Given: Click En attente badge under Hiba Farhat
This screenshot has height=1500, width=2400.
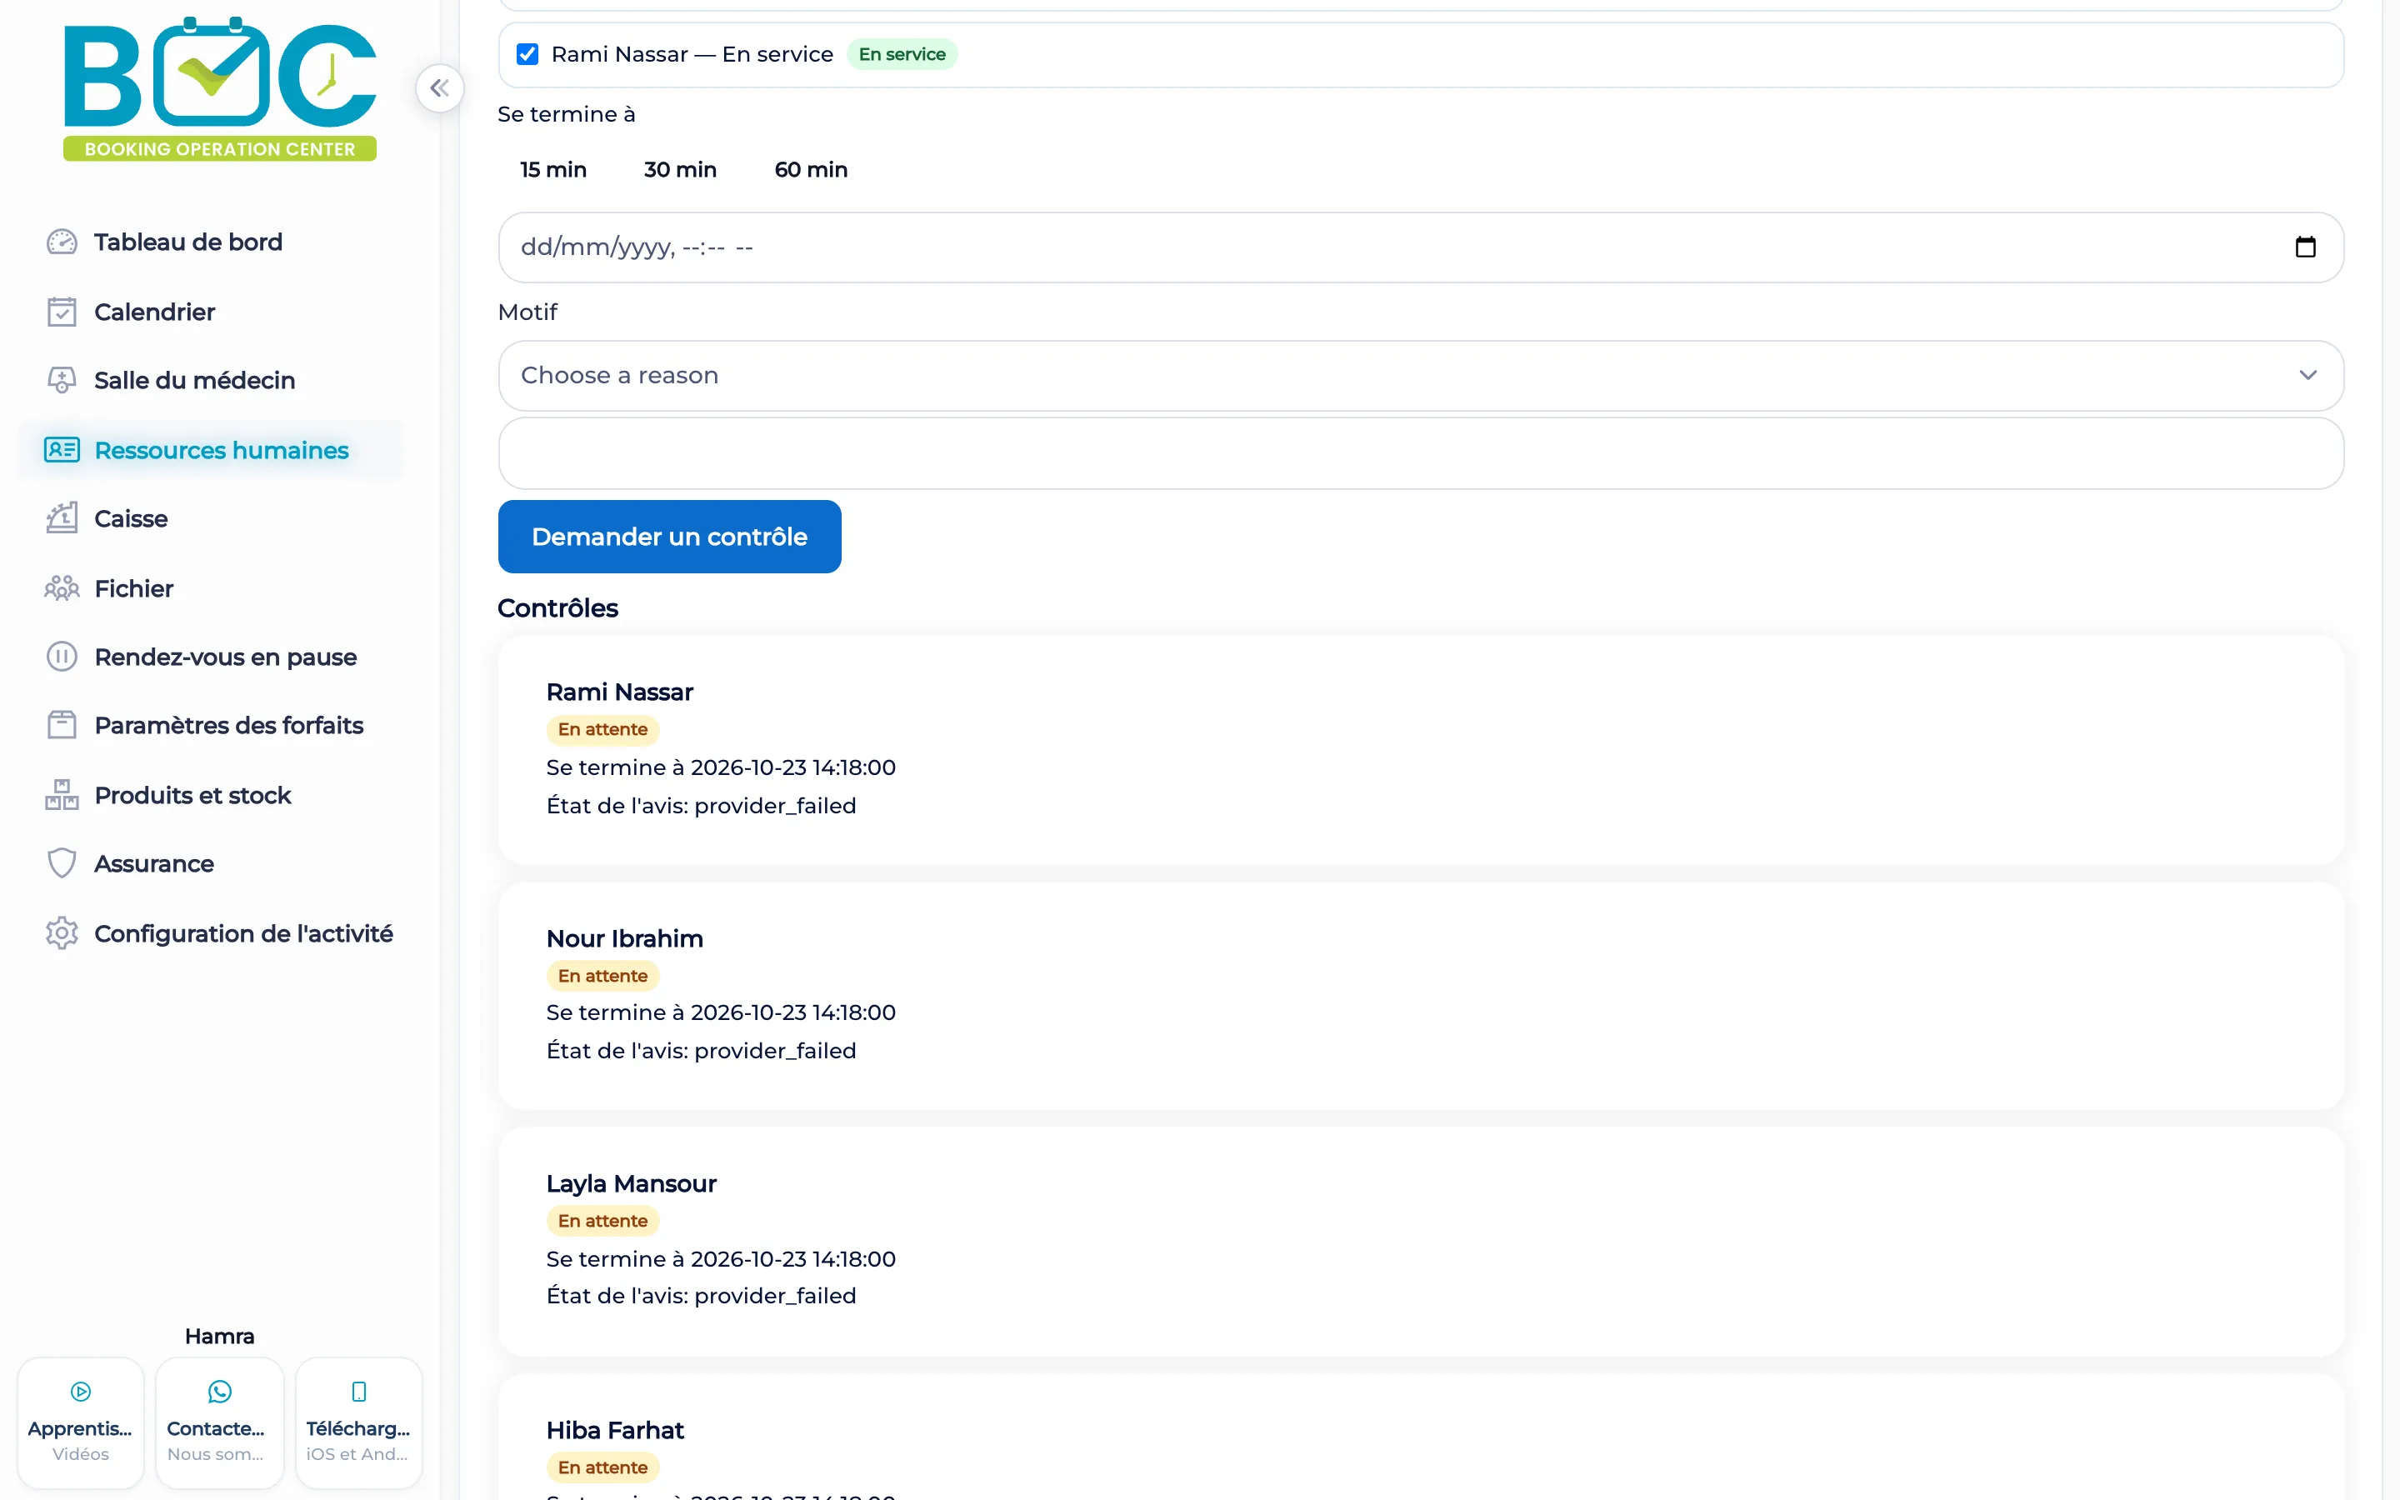Looking at the screenshot, I should [602, 1467].
